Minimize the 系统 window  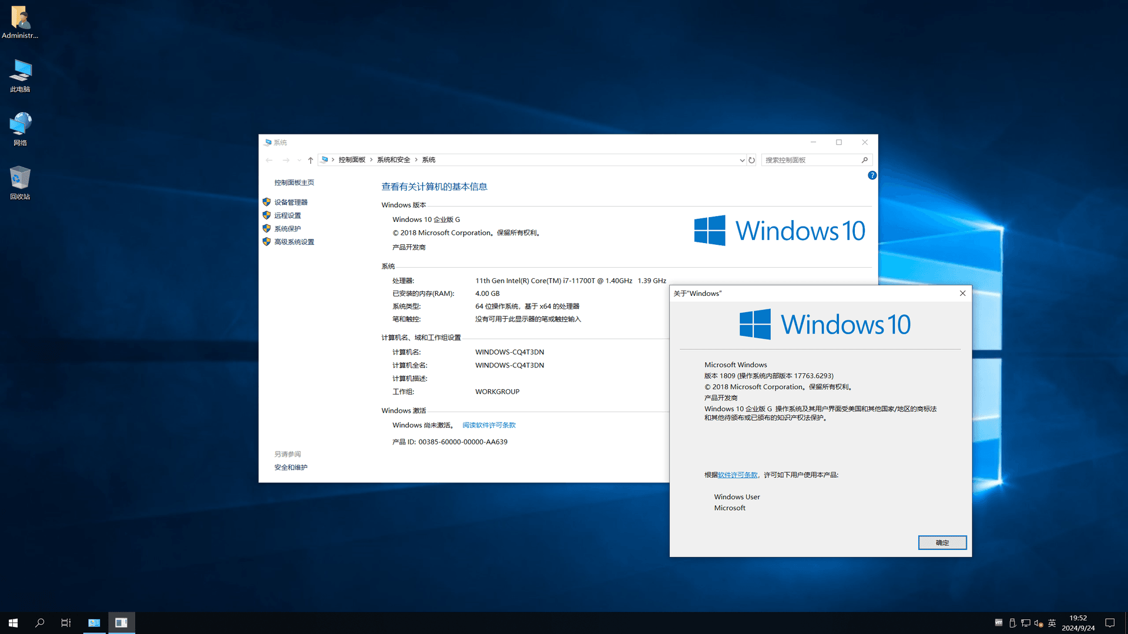pyautogui.click(x=813, y=142)
